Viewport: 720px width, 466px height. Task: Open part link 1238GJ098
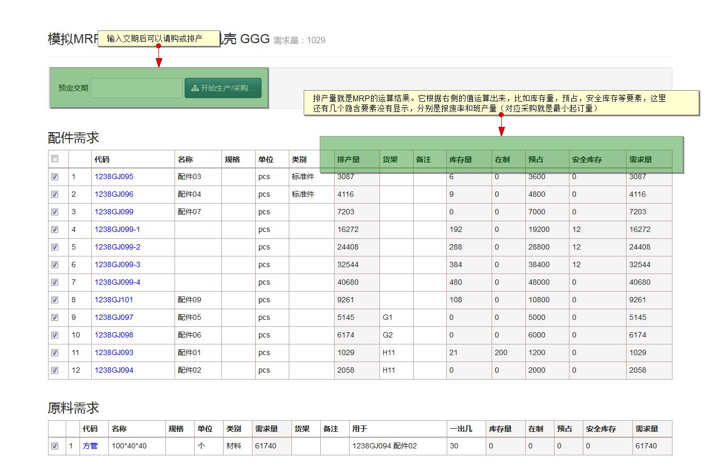tap(114, 335)
